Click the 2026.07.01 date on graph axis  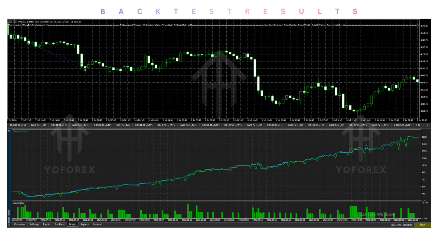[x=17, y=220]
